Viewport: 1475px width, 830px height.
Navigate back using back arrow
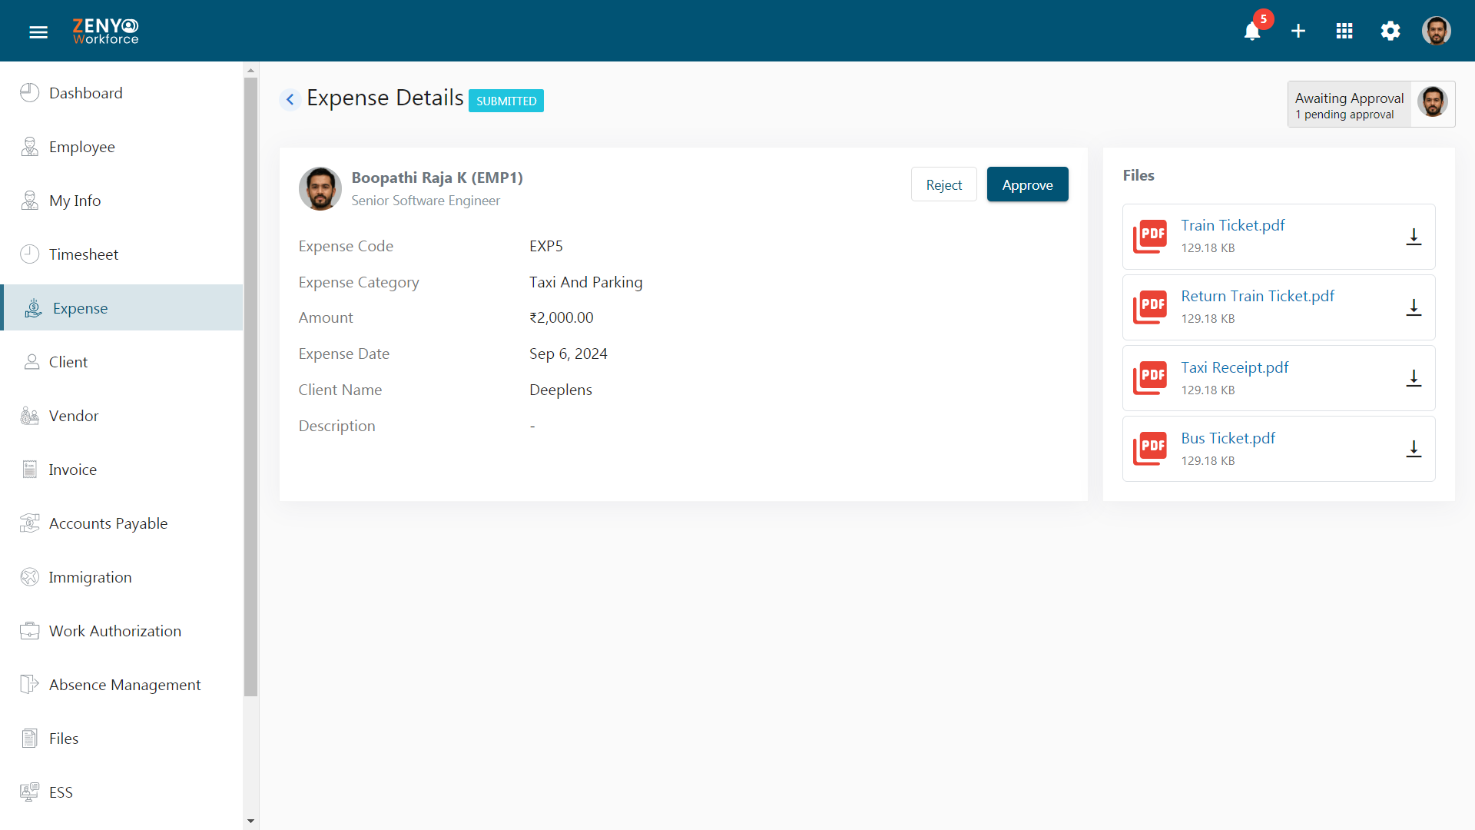pyautogui.click(x=290, y=98)
